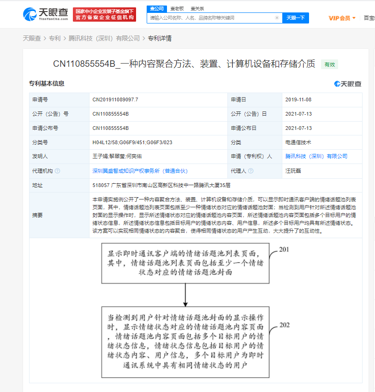Show help tooltip next to 代理机构
This screenshot has width=375, height=392.
[x=57, y=171]
